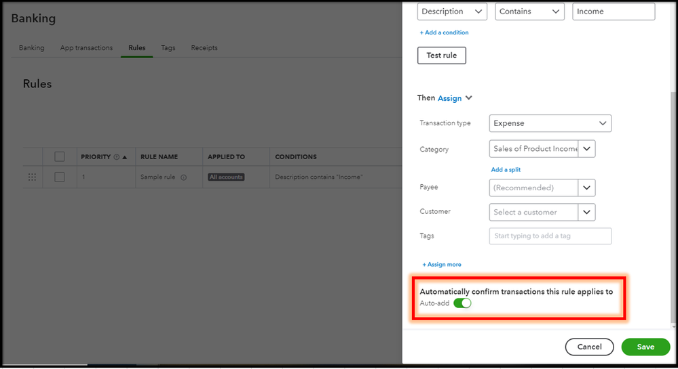The height and width of the screenshot is (369, 678).
Task: Save the rule with the Save button
Action: [x=645, y=347]
